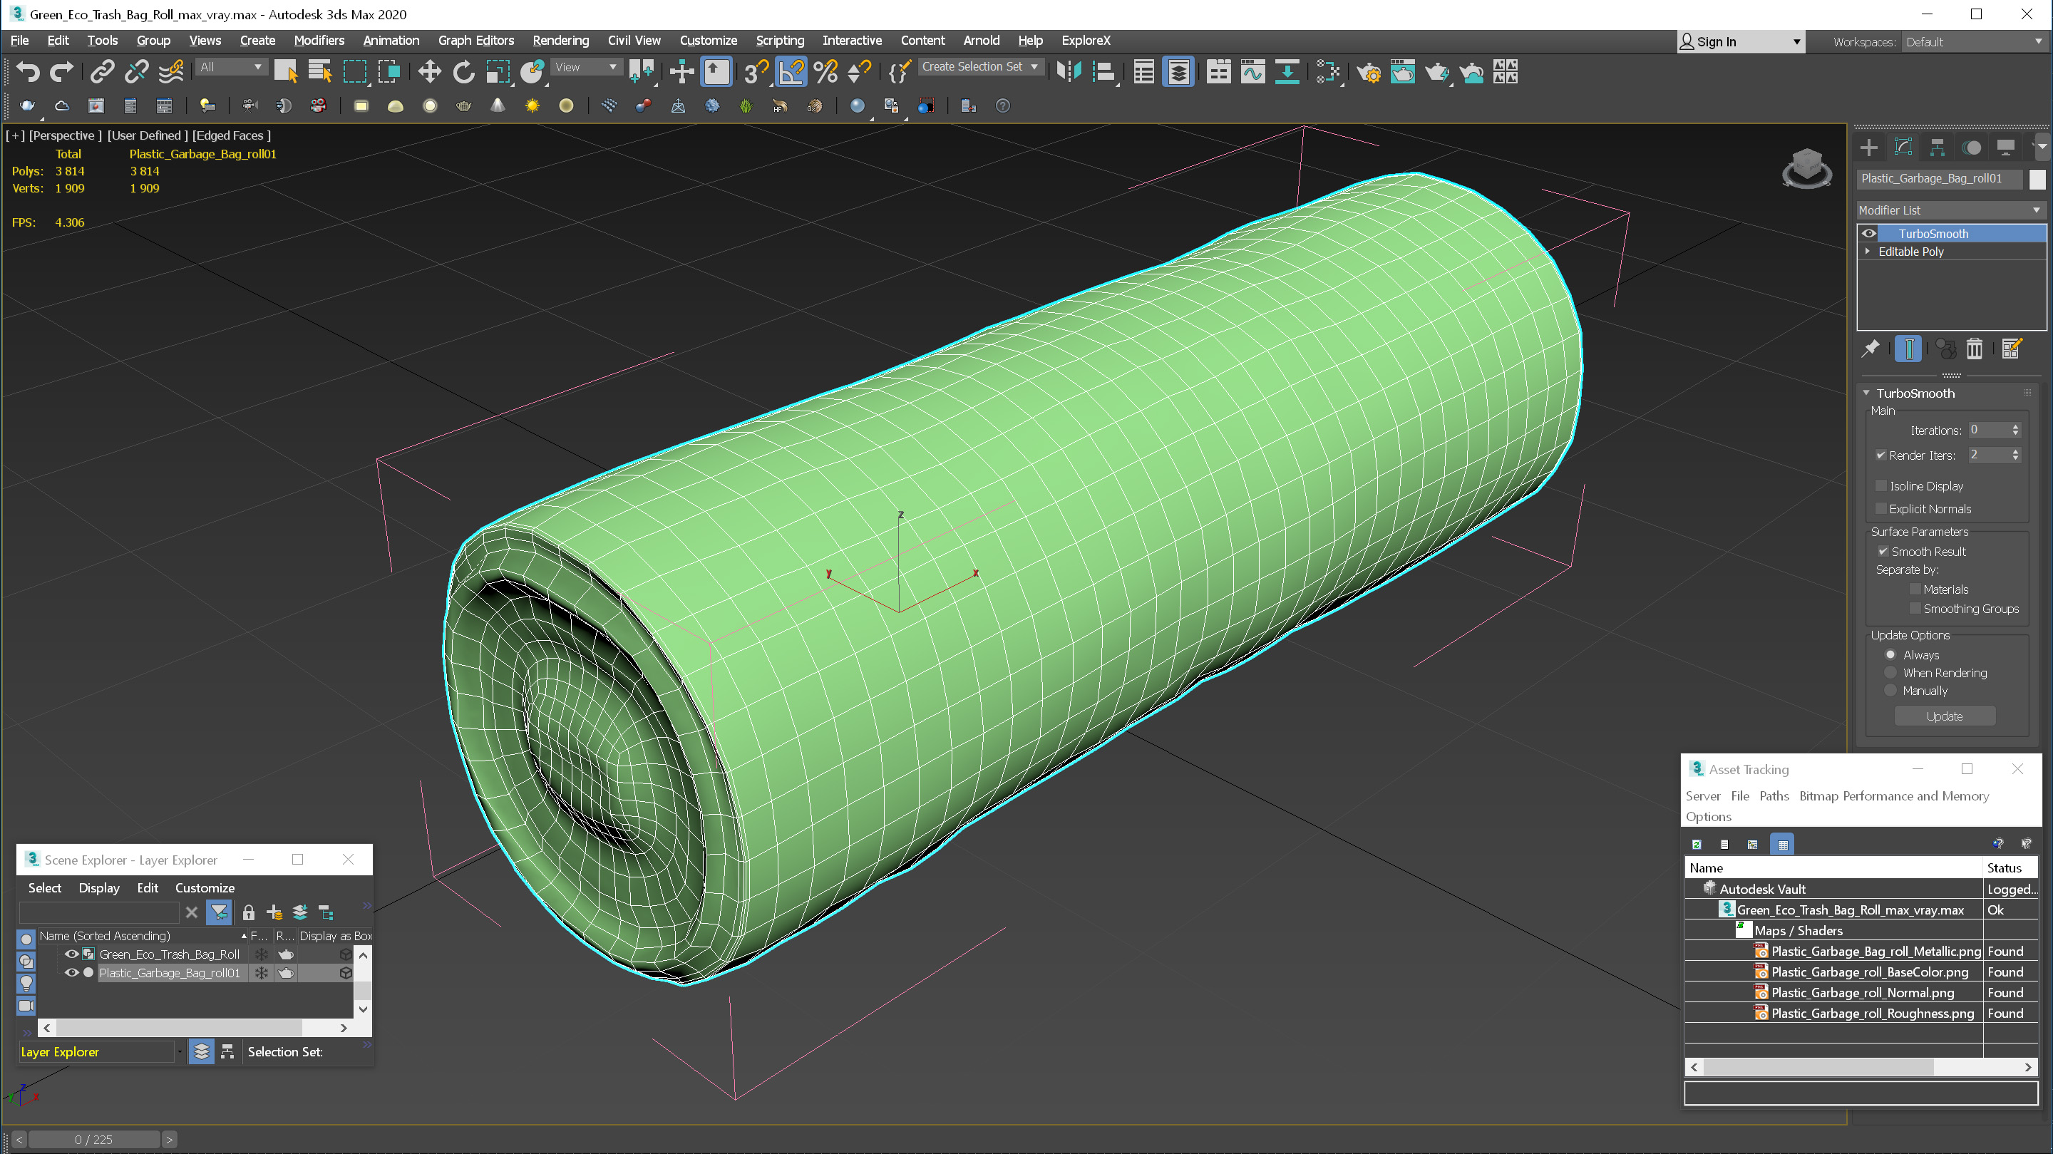
Task: Open the Modify panel tab icon
Action: [x=1903, y=148]
